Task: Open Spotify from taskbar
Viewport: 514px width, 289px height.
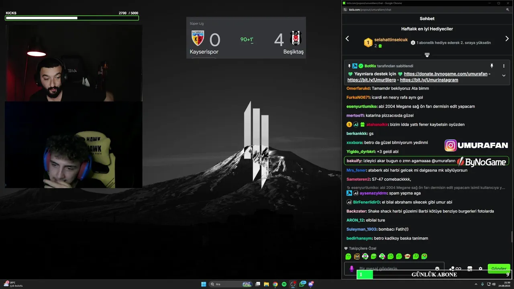Action: pyautogui.click(x=284, y=284)
